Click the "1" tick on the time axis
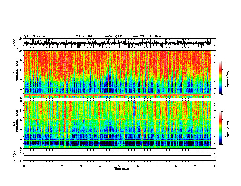 [x=43, y=166]
